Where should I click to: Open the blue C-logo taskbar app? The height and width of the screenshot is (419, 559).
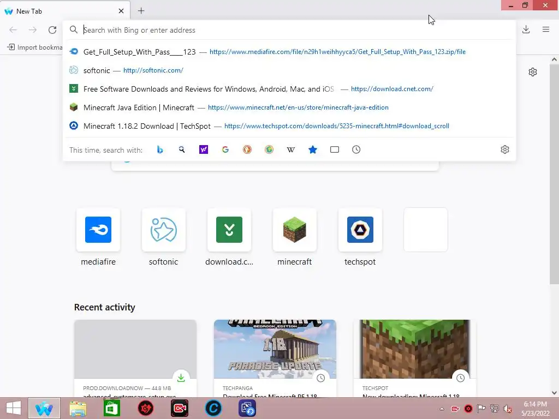(x=213, y=408)
